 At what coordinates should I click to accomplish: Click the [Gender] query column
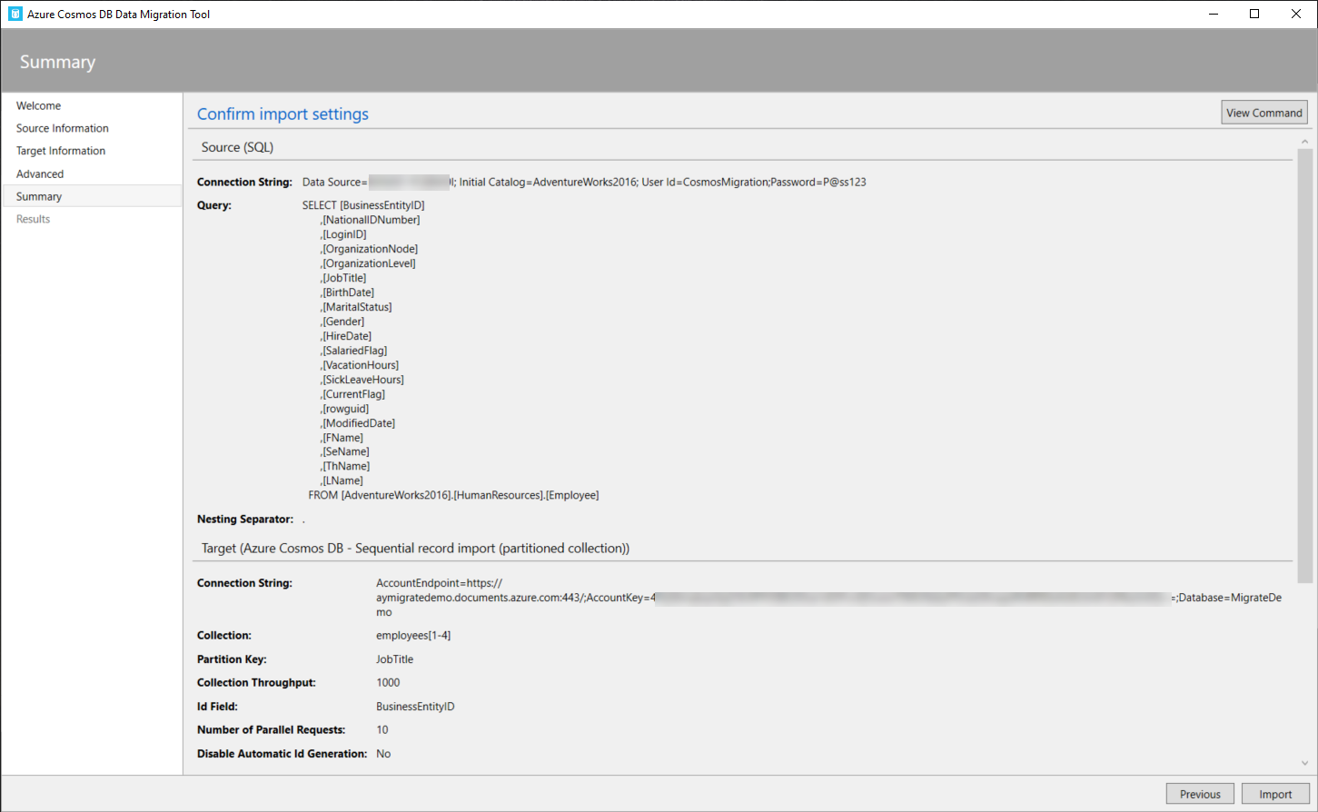coord(342,322)
